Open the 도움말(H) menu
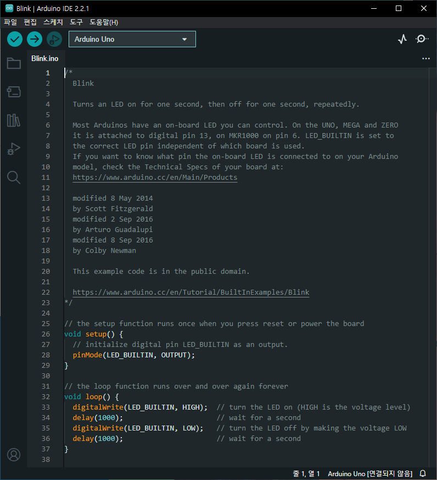This screenshot has height=480, width=437. coord(104,23)
